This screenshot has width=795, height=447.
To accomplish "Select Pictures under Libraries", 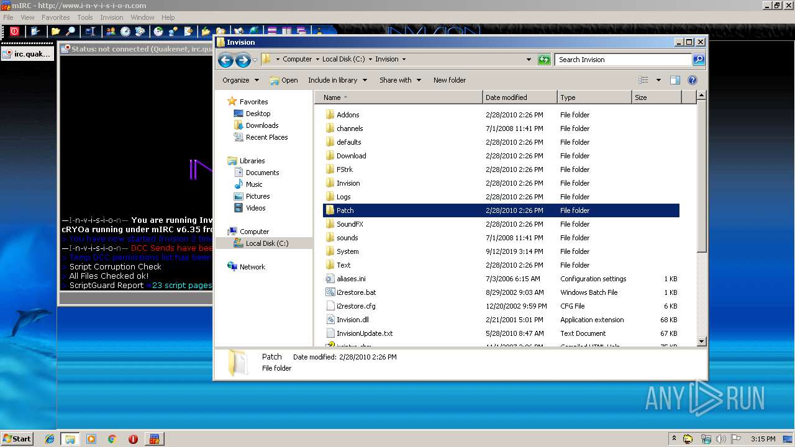I will (x=252, y=196).
